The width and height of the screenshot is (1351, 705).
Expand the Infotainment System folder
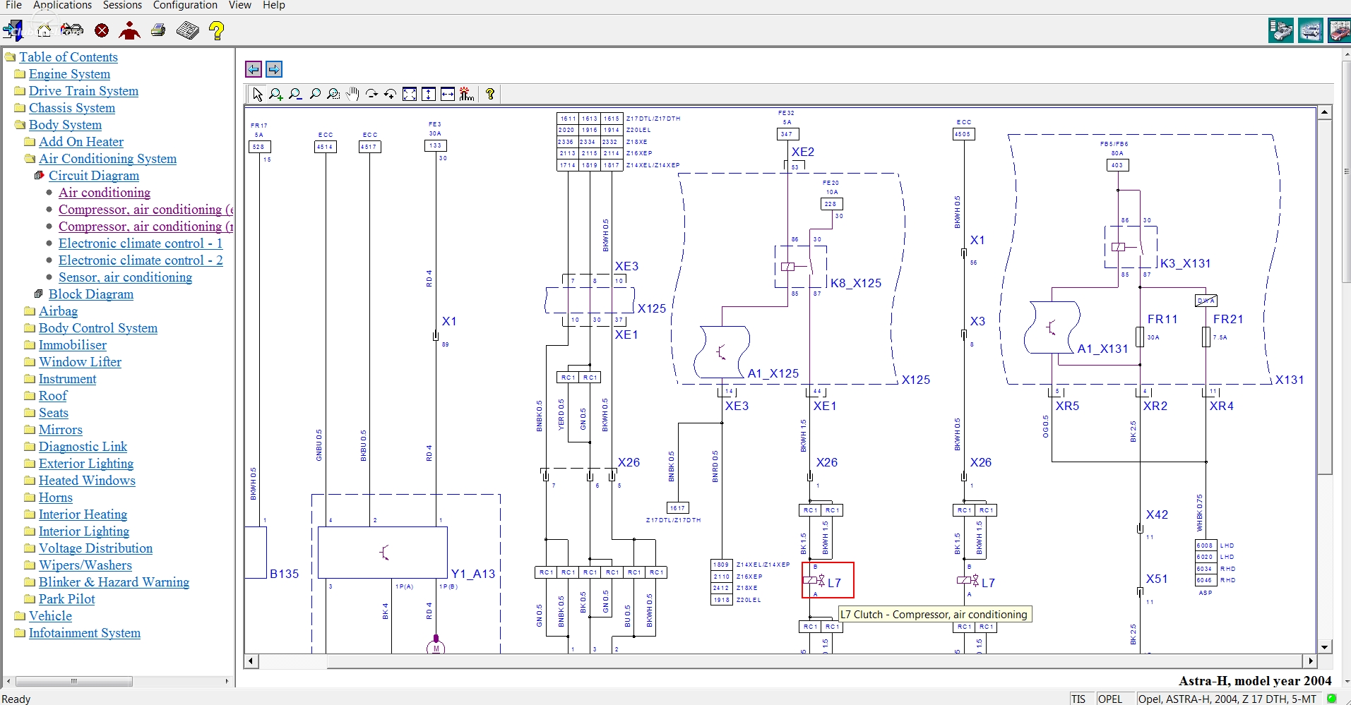click(20, 633)
